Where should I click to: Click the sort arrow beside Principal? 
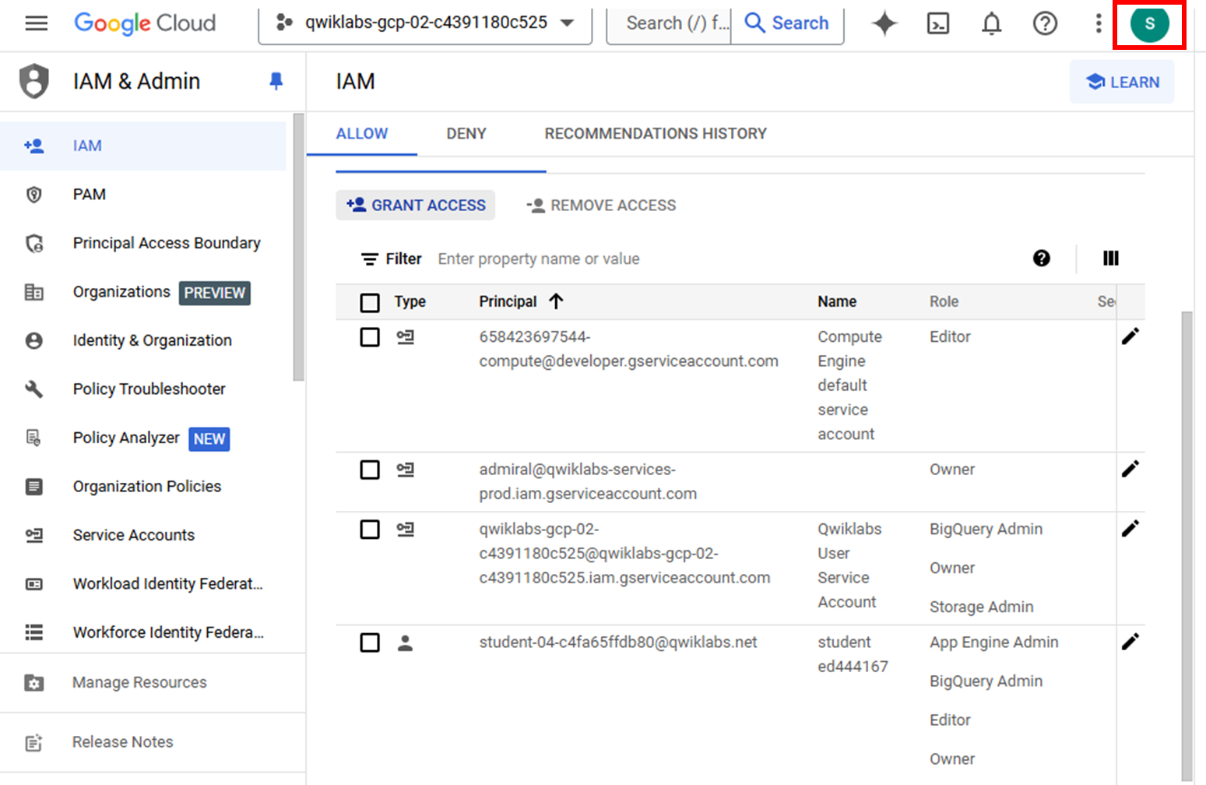point(556,301)
